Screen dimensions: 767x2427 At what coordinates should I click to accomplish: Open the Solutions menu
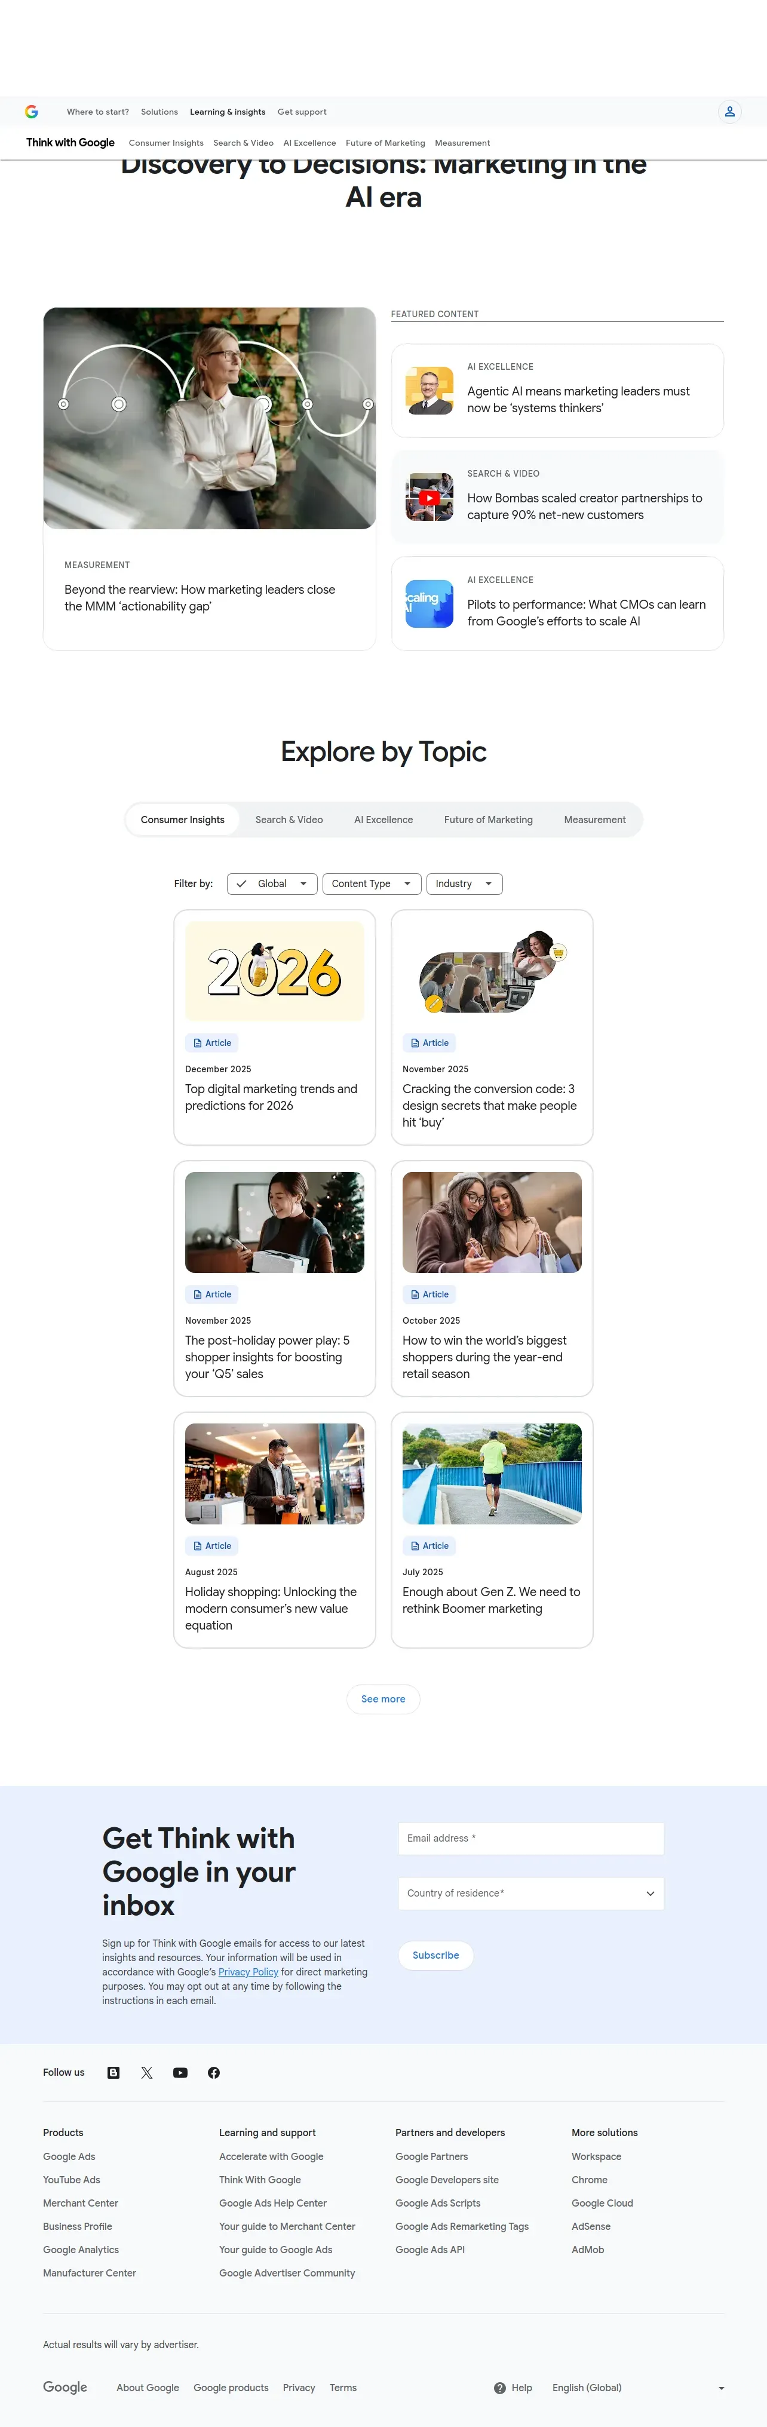point(159,112)
